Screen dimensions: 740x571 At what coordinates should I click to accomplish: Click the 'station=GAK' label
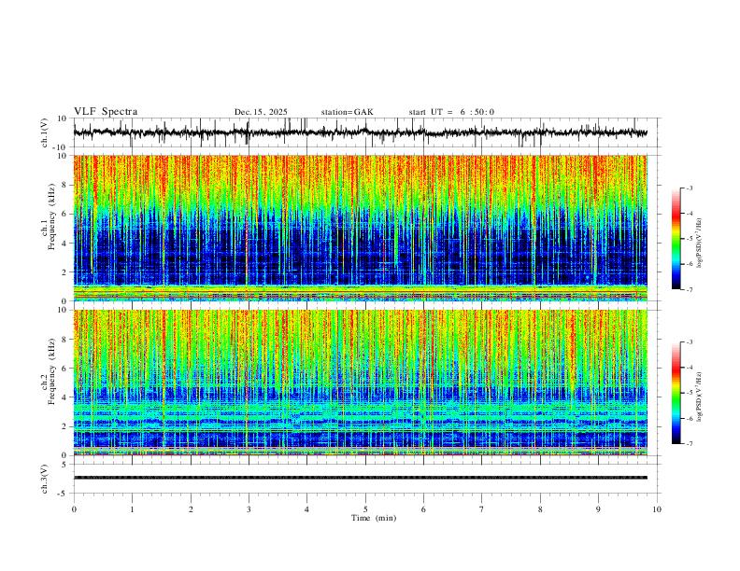pos(347,112)
